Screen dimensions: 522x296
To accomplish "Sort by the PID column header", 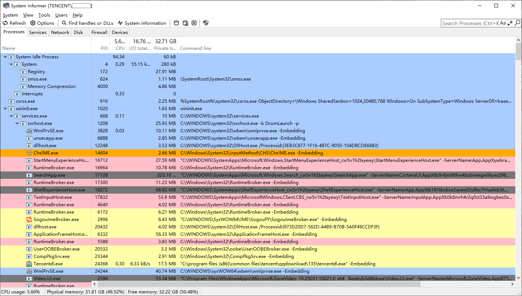I will (101, 45).
